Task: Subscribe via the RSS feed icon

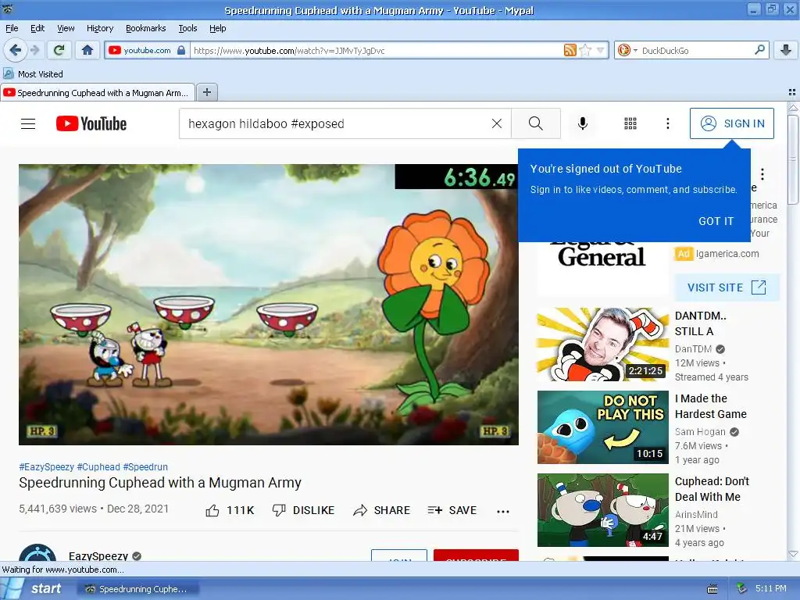Action: (570, 50)
